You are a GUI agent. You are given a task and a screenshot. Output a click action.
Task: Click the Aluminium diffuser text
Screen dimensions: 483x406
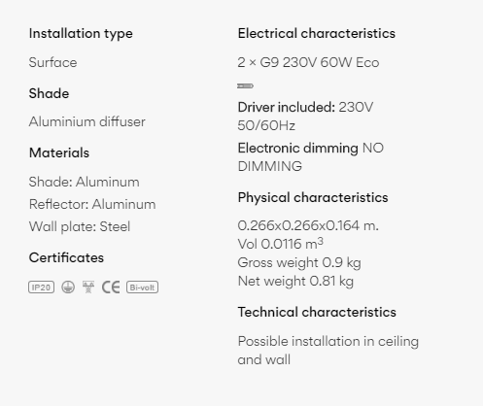[x=86, y=121]
